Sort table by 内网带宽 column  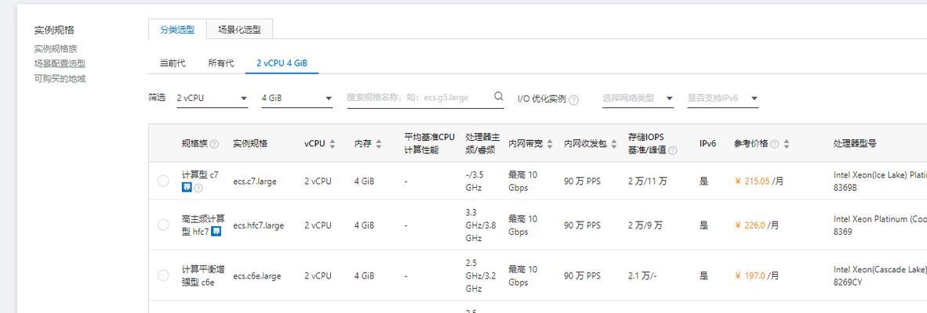point(550,144)
